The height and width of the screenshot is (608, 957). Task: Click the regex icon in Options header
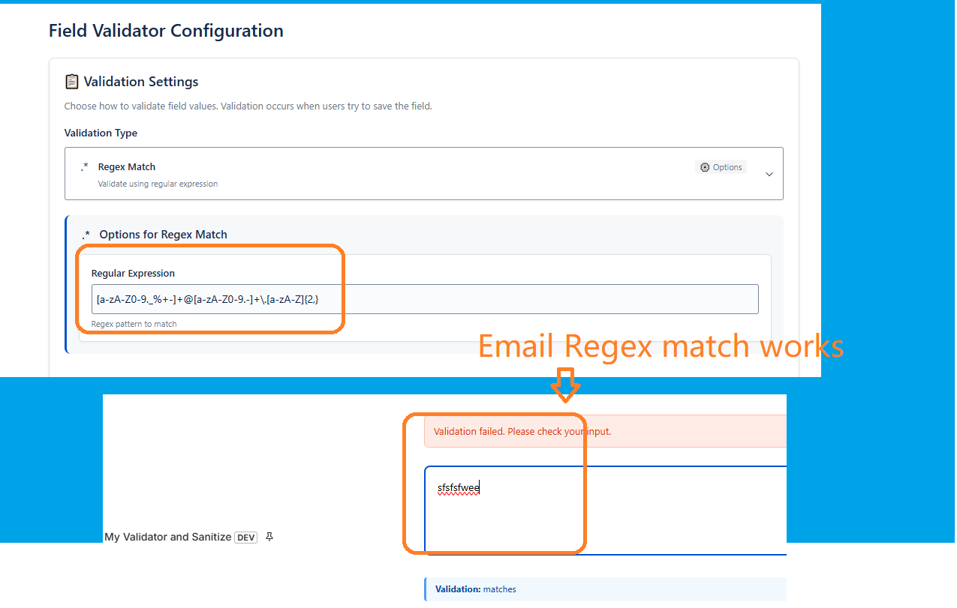pos(86,235)
